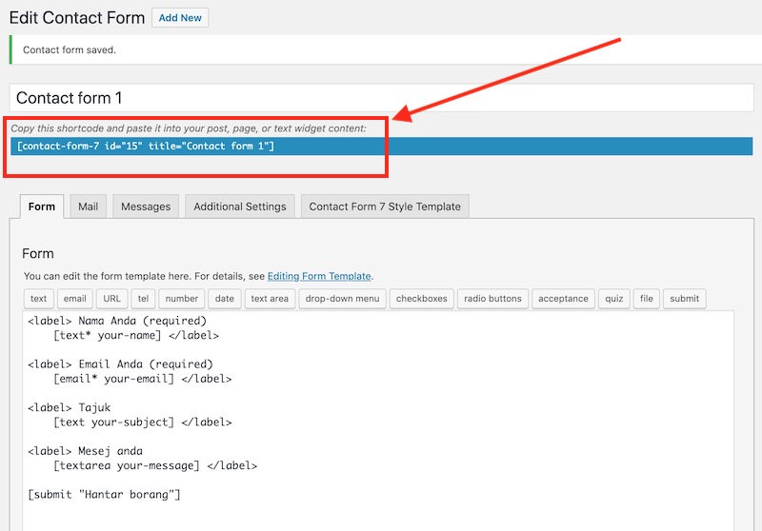Image resolution: width=762 pixels, height=531 pixels.
Task: Click the 'Form' section heading
Action: pyautogui.click(x=38, y=254)
